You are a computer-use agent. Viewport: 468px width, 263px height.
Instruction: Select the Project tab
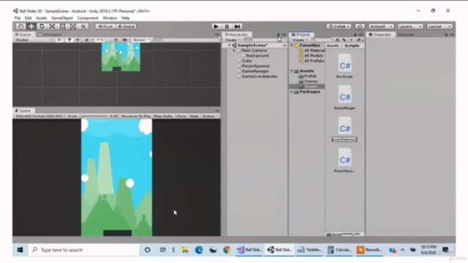click(302, 34)
